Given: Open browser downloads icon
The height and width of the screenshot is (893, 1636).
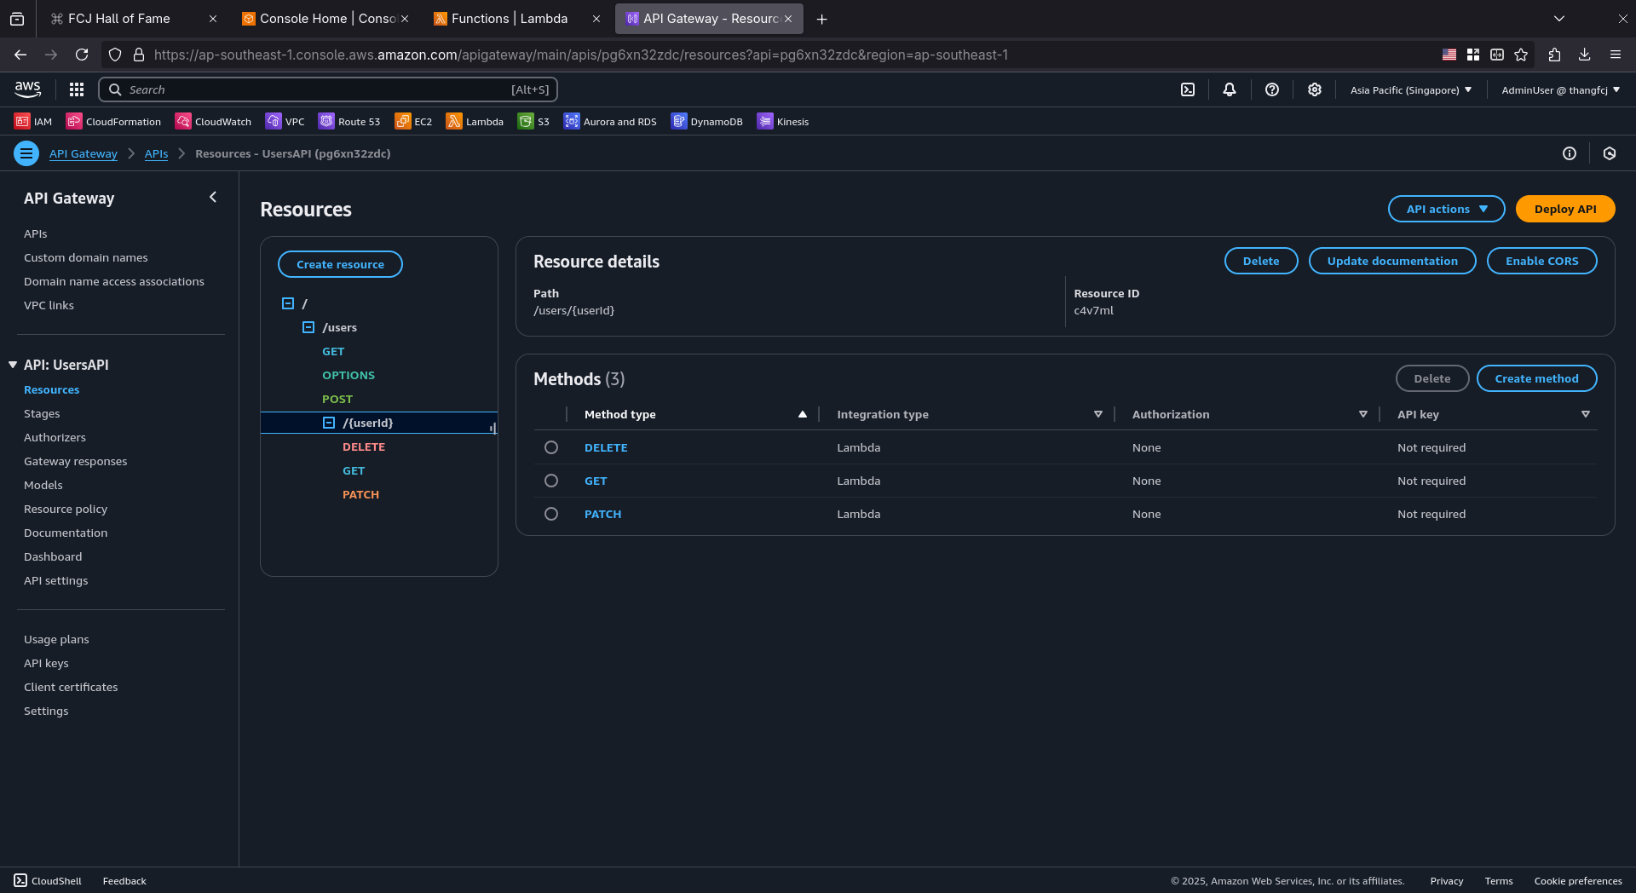Looking at the screenshot, I should pyautogui.click(x=1584, y=55).
